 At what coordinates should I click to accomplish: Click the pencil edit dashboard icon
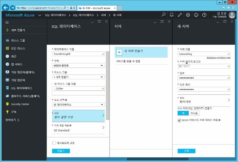(180, 15)
